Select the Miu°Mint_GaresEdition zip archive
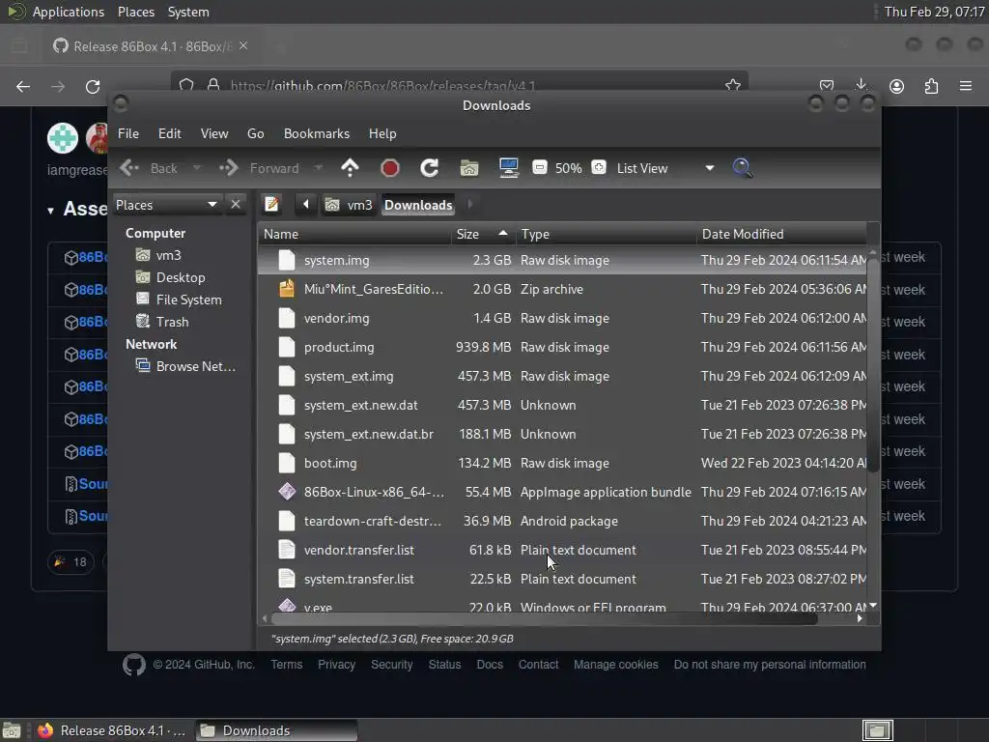989x742 pixels. tap(562, 289)
